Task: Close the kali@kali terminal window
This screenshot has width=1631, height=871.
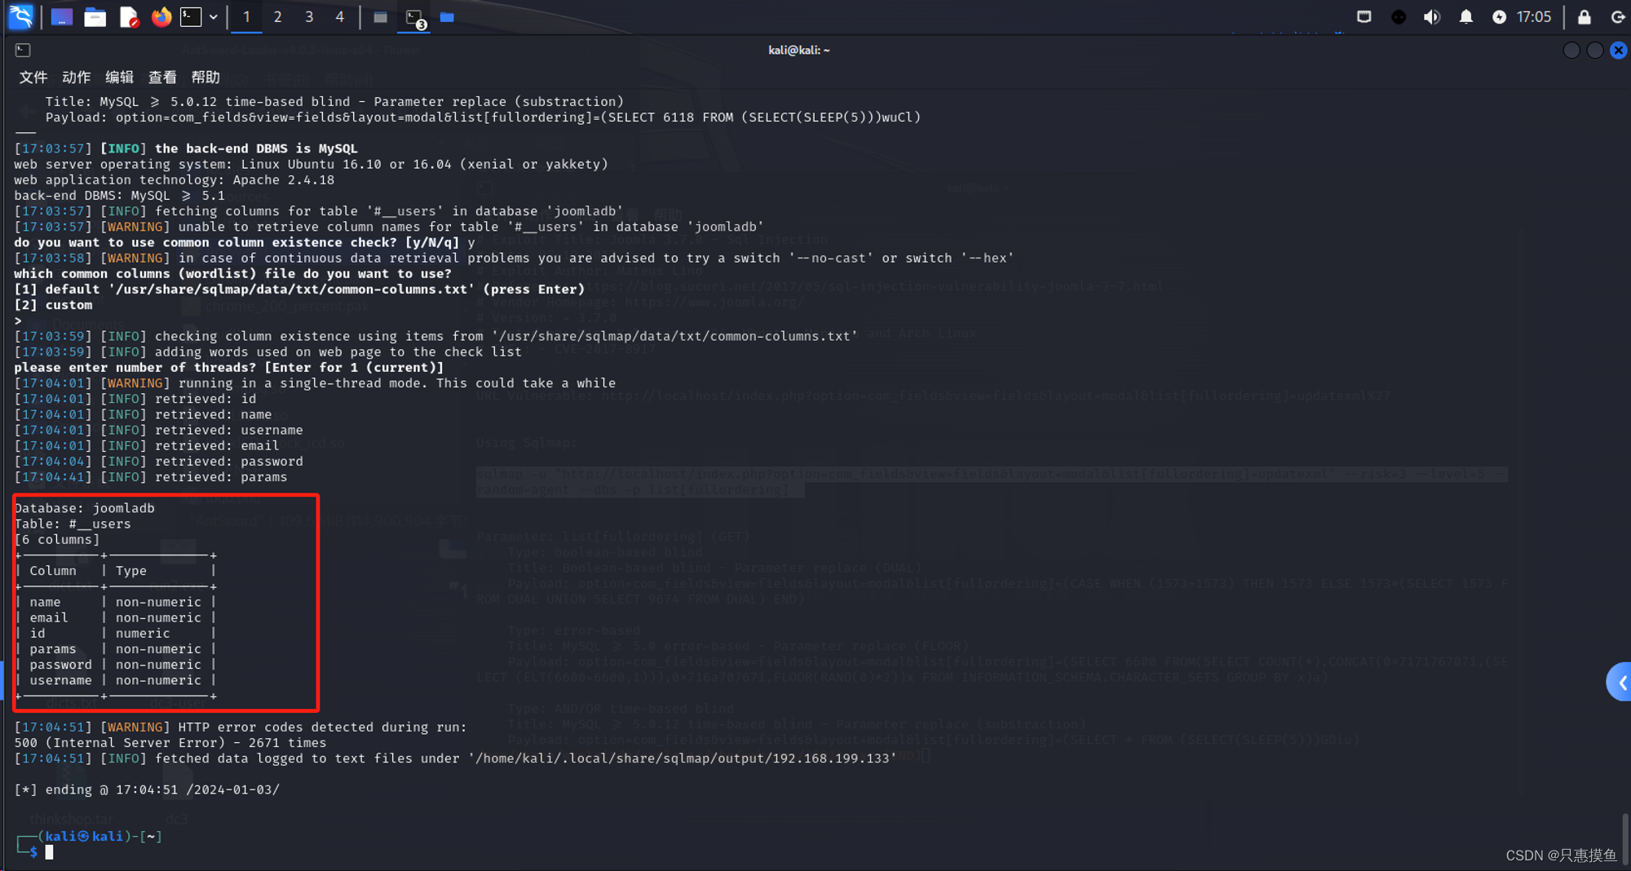Action: click(x=1619, y=51)
